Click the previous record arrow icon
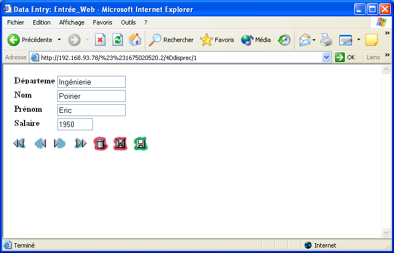This screenshot has width=394, height=253. point(40,143)
